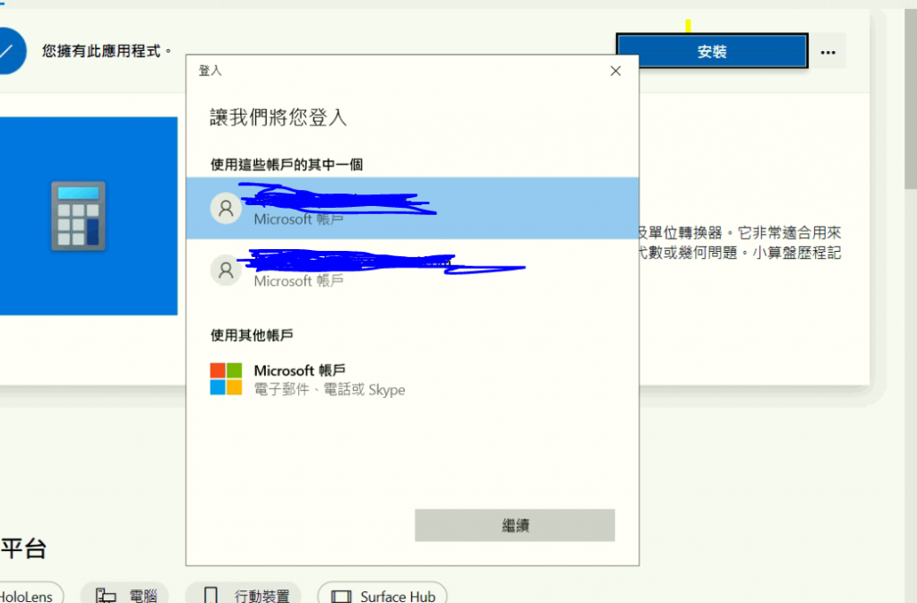Click the 使用其他帳戶 label
This screenshot has width=917, height=603.
(x=252, y=334)
